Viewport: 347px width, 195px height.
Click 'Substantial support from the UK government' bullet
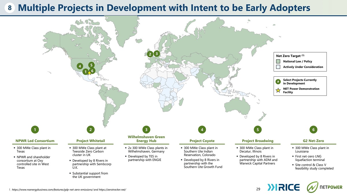90,175
